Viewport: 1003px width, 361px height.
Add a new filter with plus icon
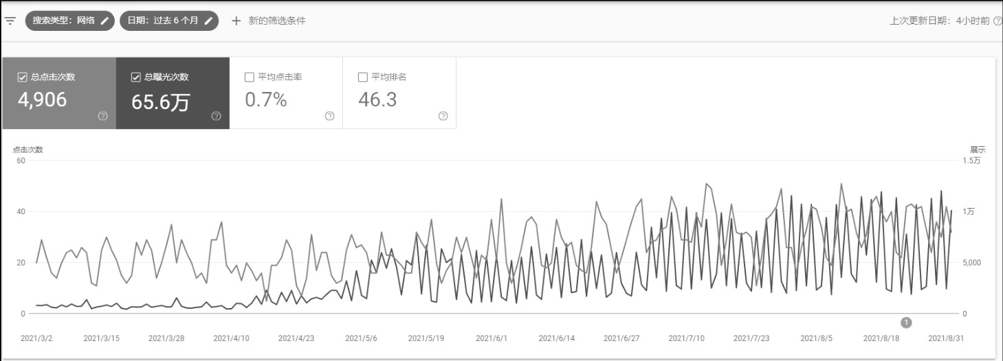click(236, 21)
